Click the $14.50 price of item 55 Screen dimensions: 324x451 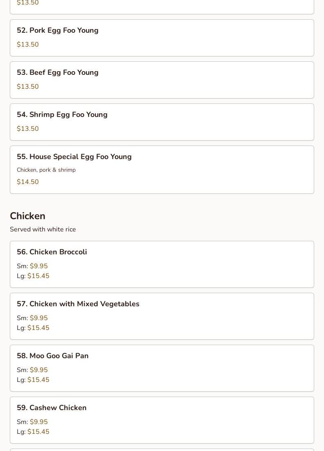[28, 182]
